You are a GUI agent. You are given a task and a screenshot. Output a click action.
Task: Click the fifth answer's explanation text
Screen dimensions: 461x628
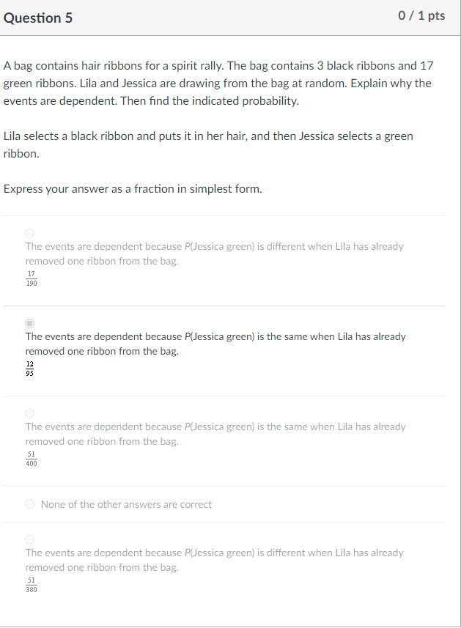click(214, 559)
